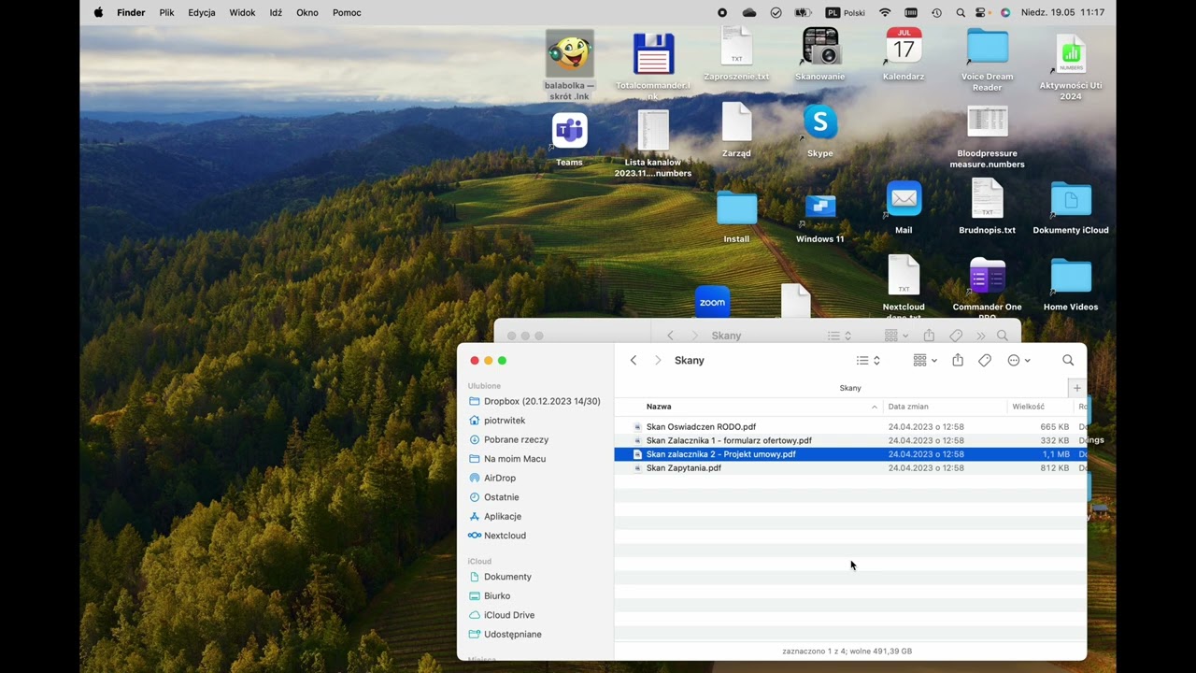Screen dimensions: 1196x673
Task: Launch the zoom app icon
Action: [x=712, y=302]
